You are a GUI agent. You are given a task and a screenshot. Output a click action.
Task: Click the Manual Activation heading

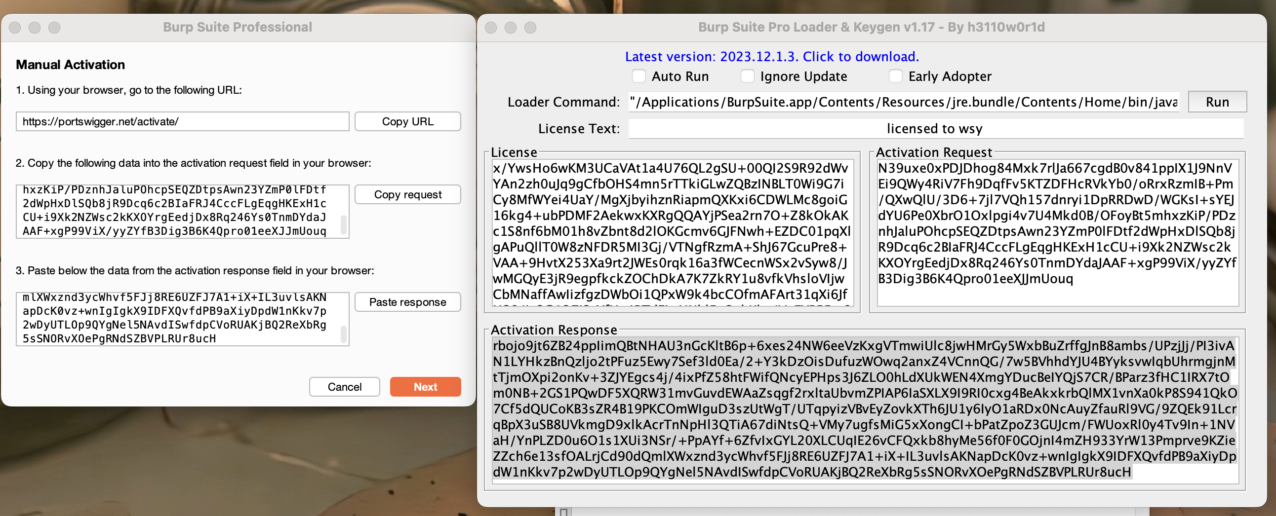(x=70, y=65)
